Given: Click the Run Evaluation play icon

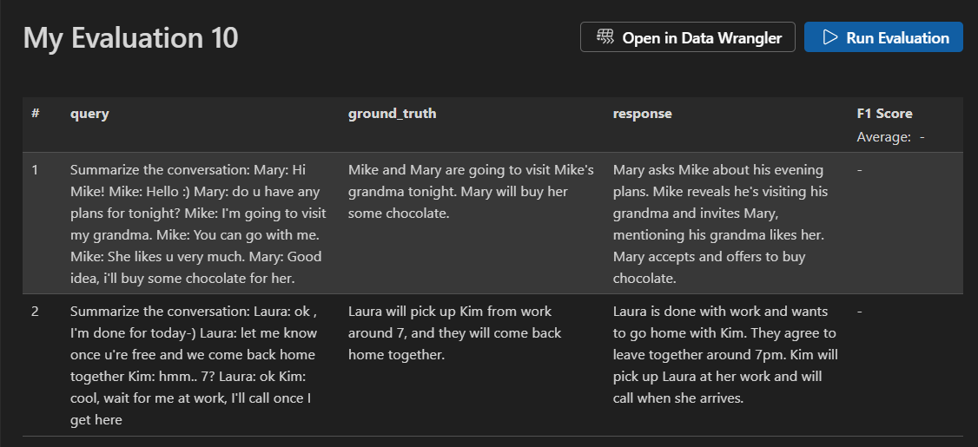Looking at the screenshot, I should pyautogui.click(x=830, y=37).
